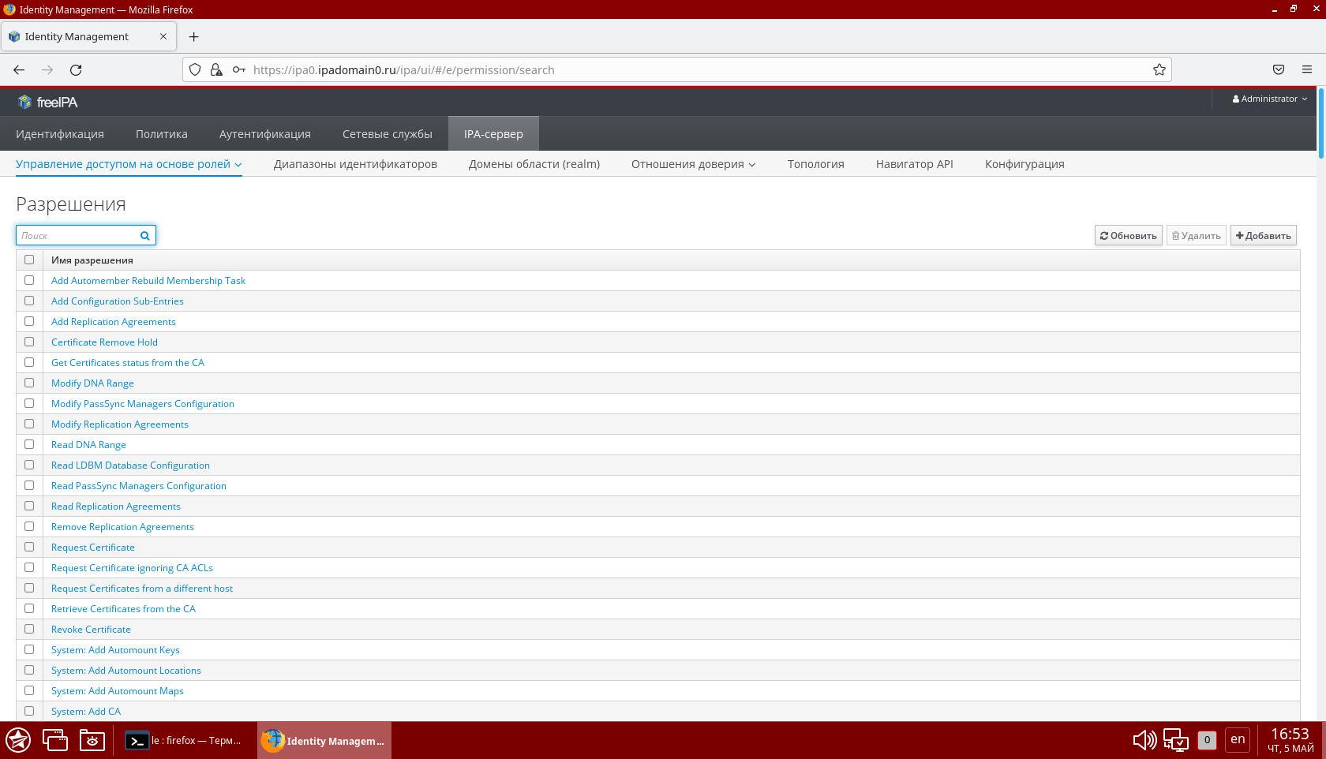Open the terminal window from the taskbar

[x=185, y=741]
